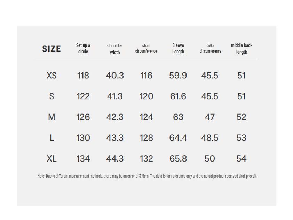Click the "shoulder width" column header
The width and height of the screenshot is (293, 220).
[x=115, y=49]
